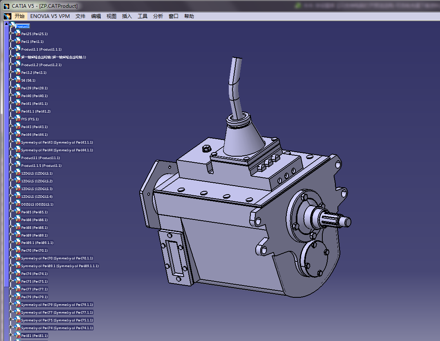Viewport: 440px width, 341px height.
Task: Open the 窗口 (Window) menu
Action: pyautogui.click(x=173, y=16)
